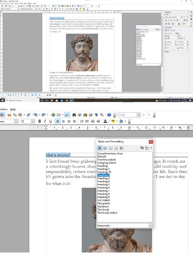Open the Help menu in enlarged view
Screen dimensions: 193x257
[x=13, y=109]
